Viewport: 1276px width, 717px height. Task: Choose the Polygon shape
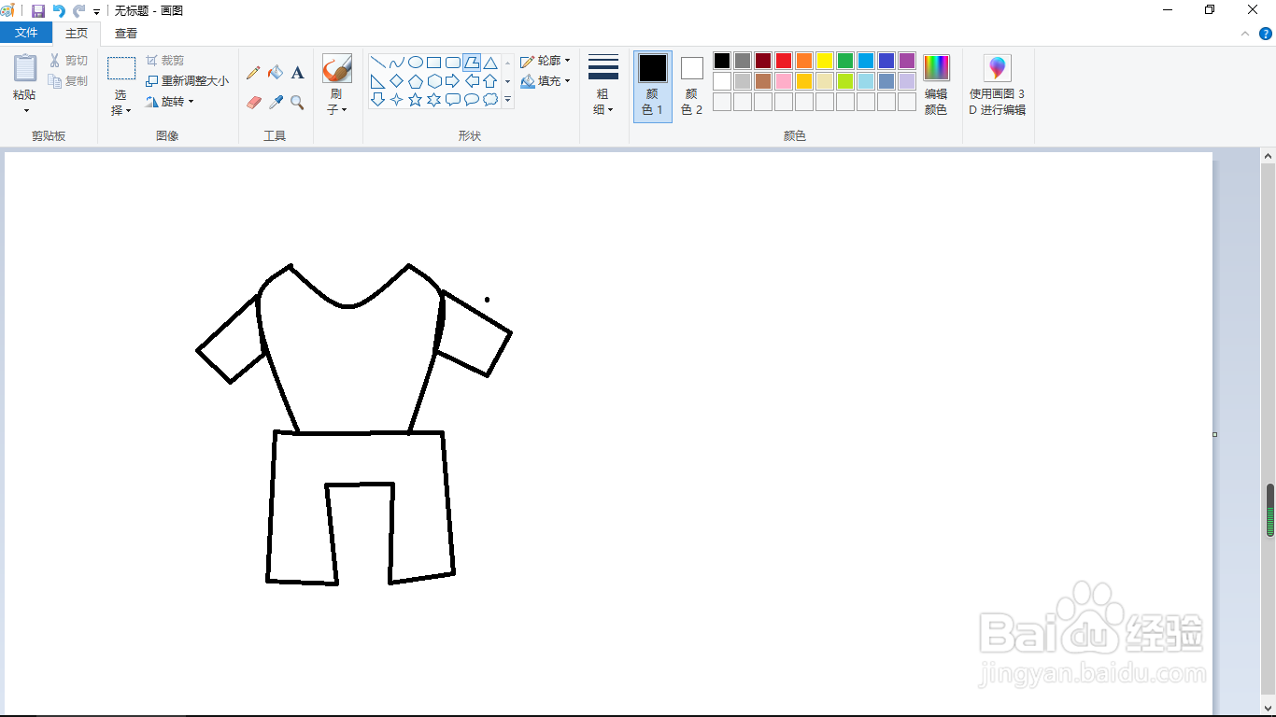click(x=472, y=63)
